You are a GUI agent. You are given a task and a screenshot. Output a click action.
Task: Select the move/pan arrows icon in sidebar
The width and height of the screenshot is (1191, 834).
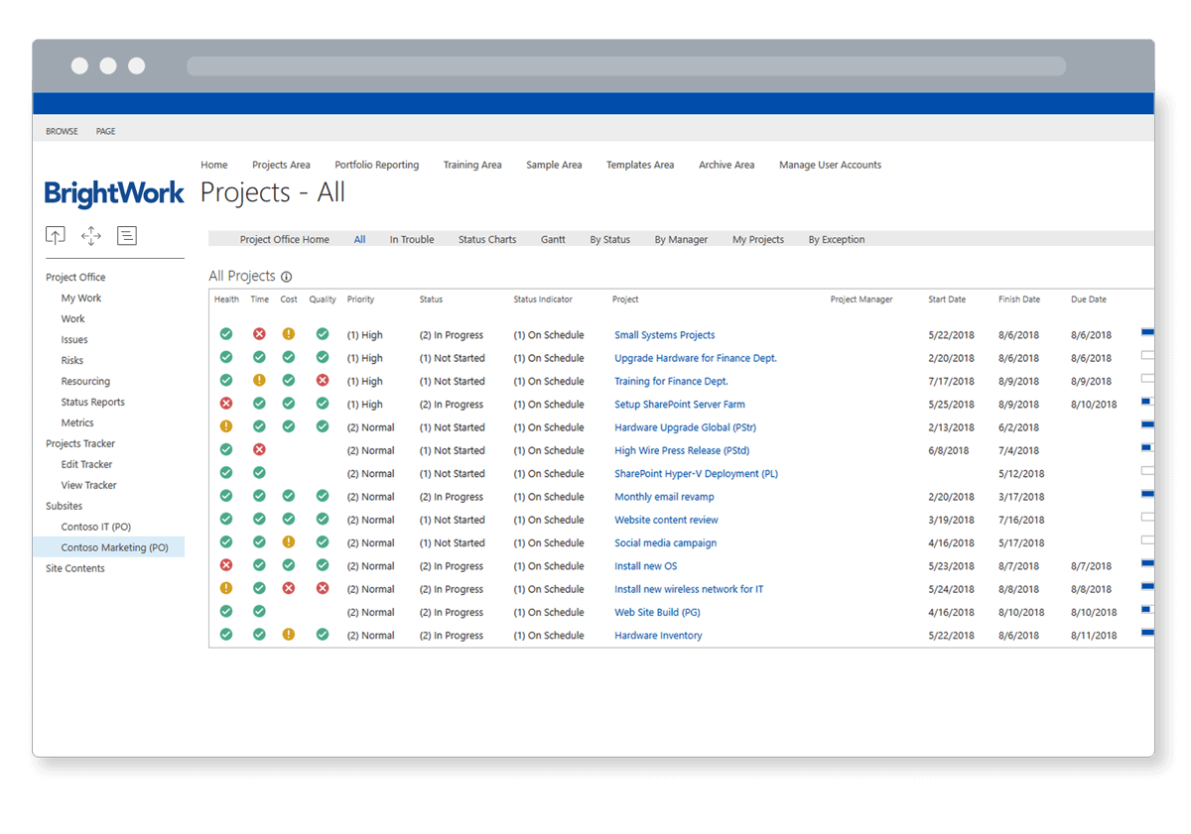(91, 235)
